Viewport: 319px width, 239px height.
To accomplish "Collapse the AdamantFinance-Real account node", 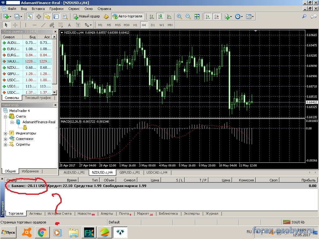I will pos(12,122).
